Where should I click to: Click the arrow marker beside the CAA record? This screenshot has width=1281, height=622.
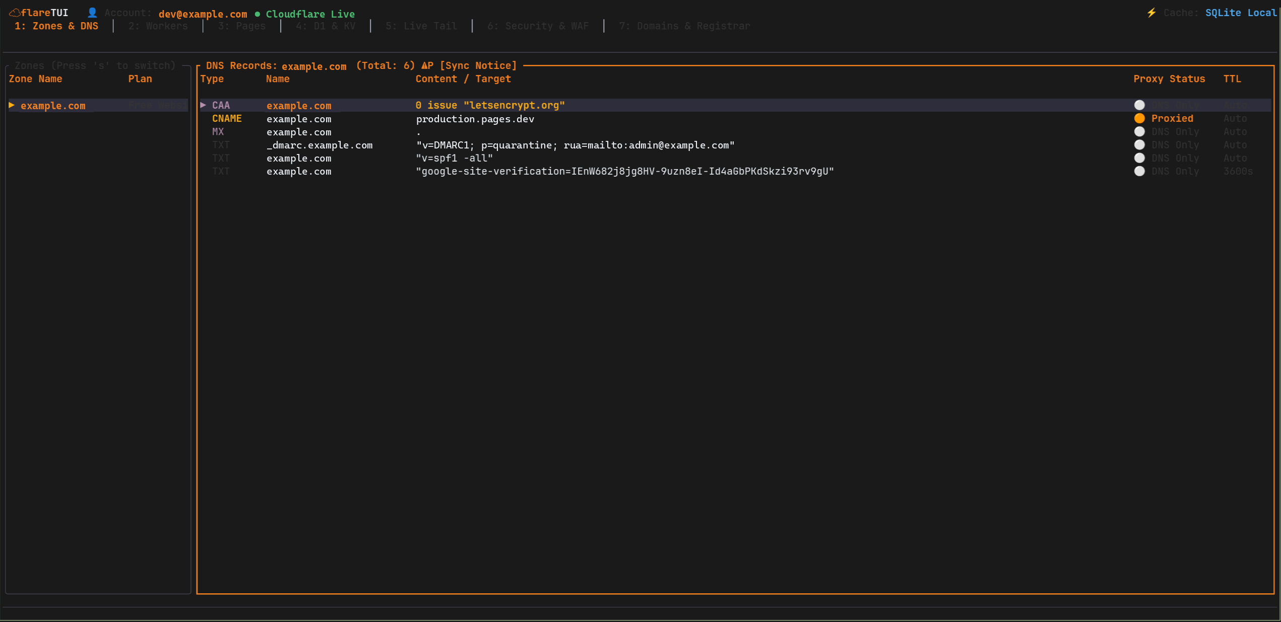(x=203, y=105)
